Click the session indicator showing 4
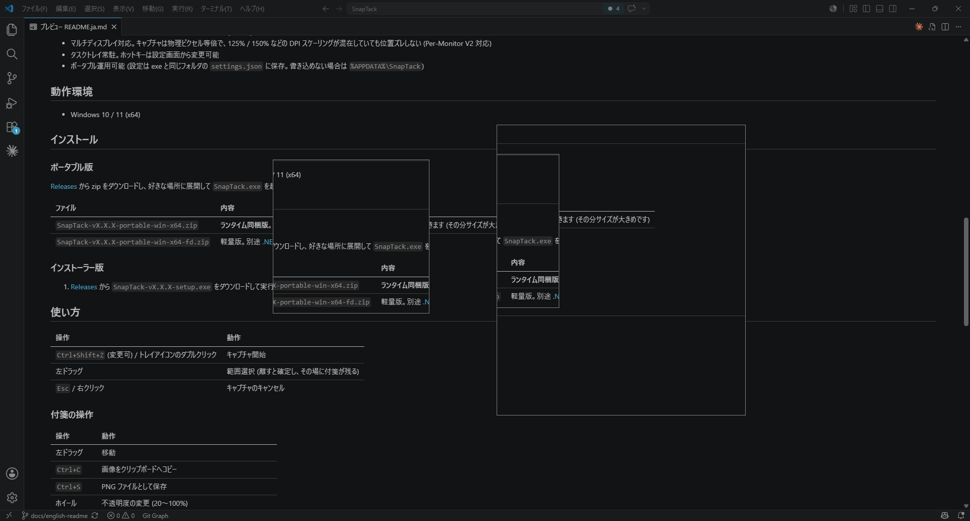Screen dimensions: 970x521 point(614,9)
